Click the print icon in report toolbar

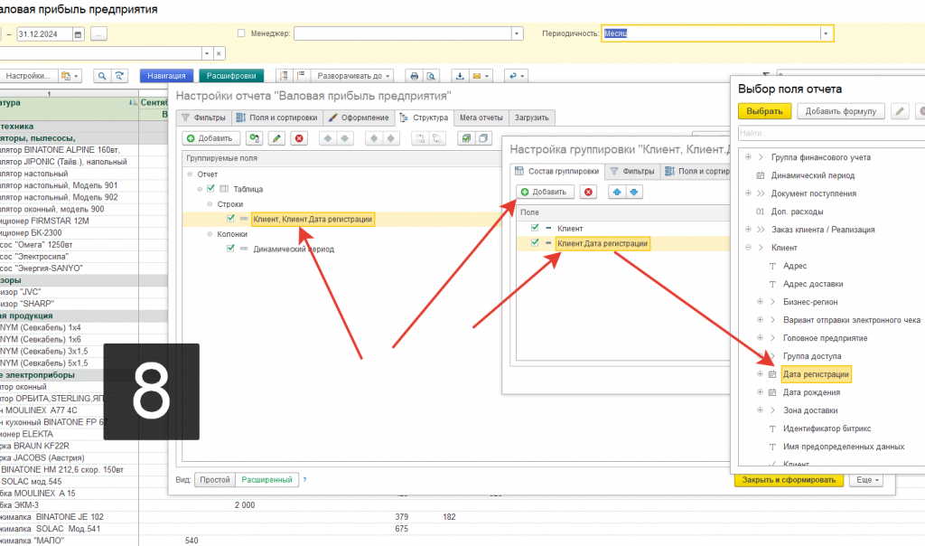point(414,76)
